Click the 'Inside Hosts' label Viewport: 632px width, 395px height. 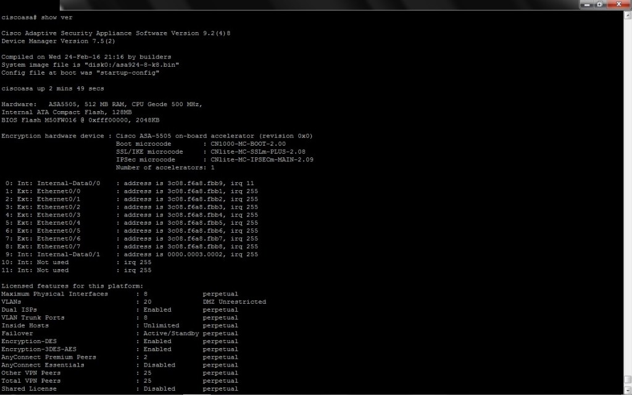(25, 326)
